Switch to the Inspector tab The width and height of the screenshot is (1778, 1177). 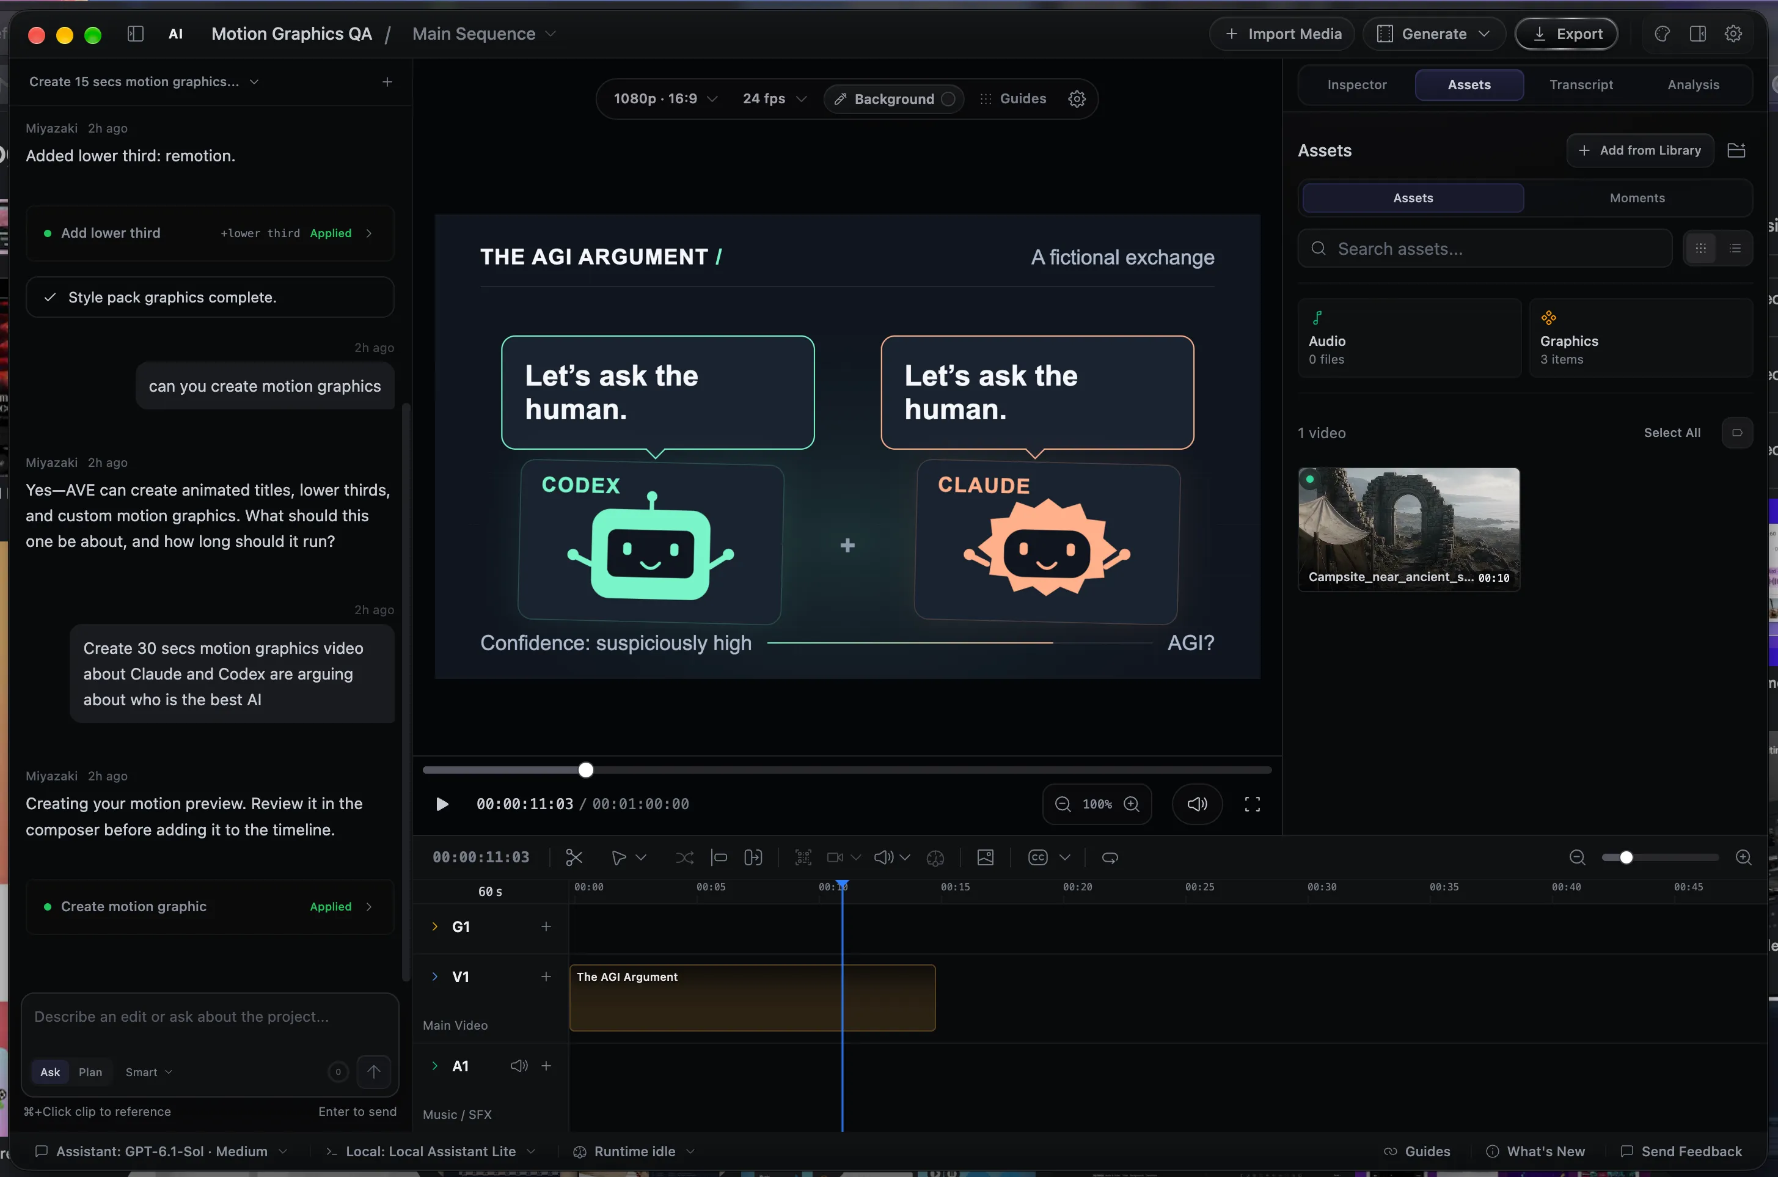[1357, 85]
